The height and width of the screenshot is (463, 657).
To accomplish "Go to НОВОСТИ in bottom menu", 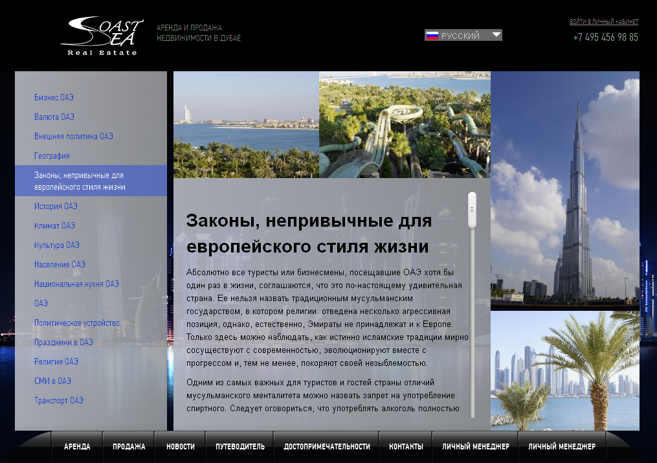I will (x=180, y=447).
